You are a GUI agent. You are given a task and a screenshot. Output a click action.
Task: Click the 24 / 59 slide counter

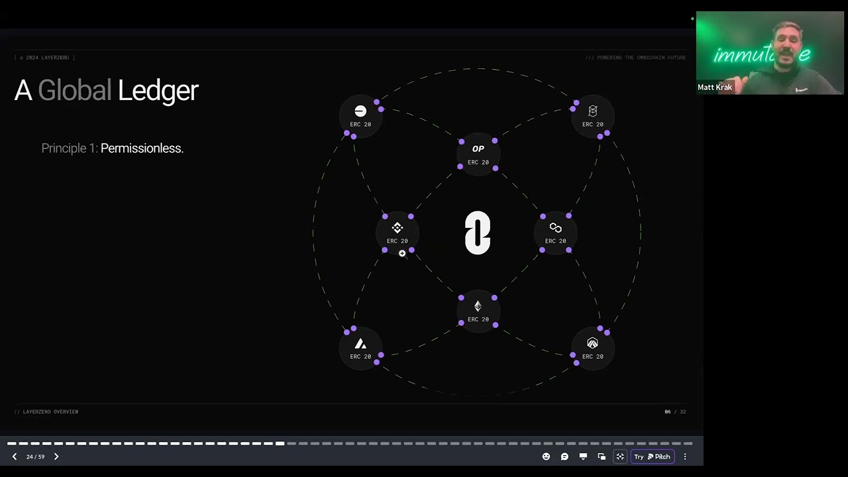pyautogui.click(x=35, y=456)
